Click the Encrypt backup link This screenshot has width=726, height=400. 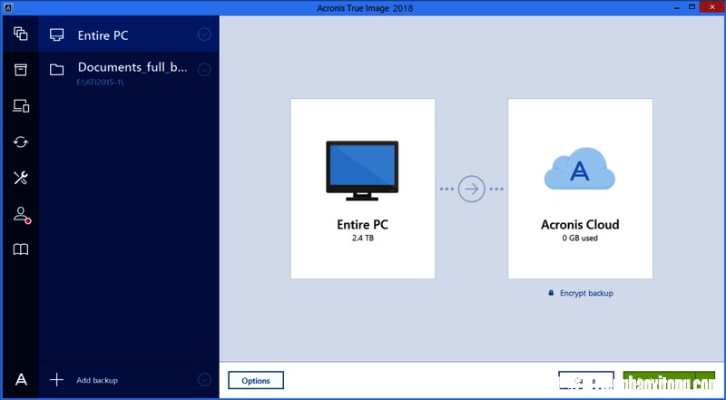(x=581, y=293)
